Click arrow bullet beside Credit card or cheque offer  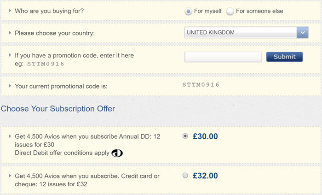[x=10, y=176]
